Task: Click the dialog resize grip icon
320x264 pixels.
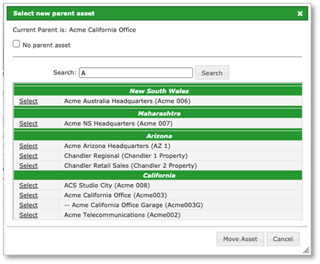Action: click(x=306, y=250)
